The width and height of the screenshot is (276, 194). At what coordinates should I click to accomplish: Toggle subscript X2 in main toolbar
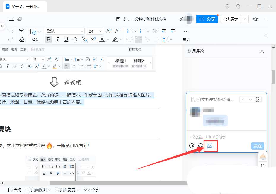click(84, 39)
